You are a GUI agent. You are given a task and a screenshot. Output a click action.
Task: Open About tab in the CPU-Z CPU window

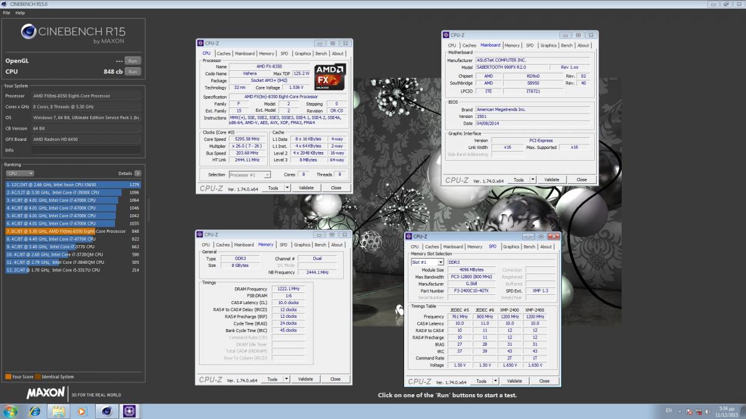(338, 53)
